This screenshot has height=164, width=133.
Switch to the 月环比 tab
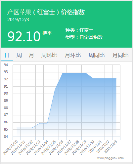coord(73,55)
